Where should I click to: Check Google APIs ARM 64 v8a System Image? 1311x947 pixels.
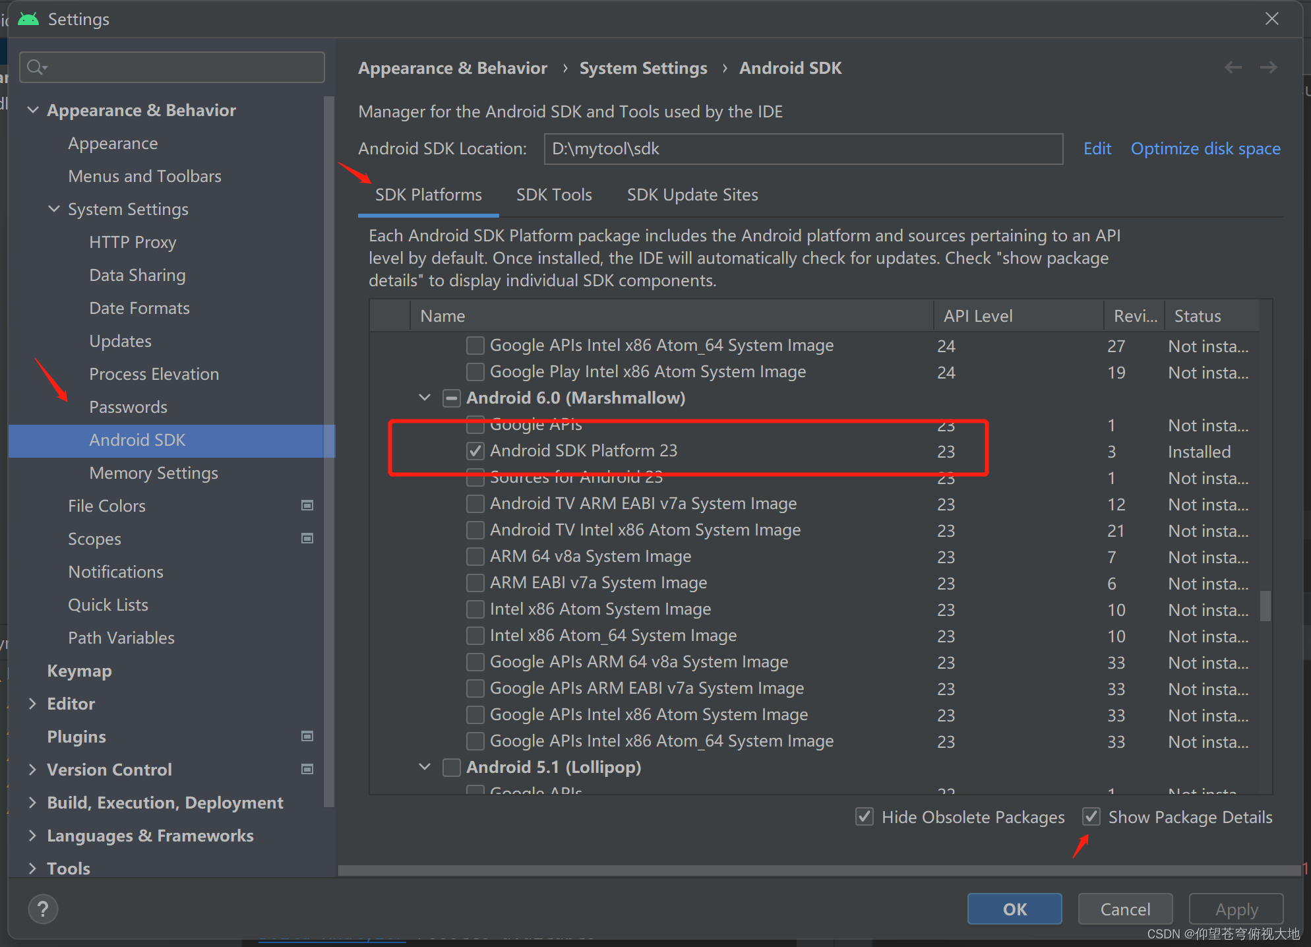click(x=475, y=662)
